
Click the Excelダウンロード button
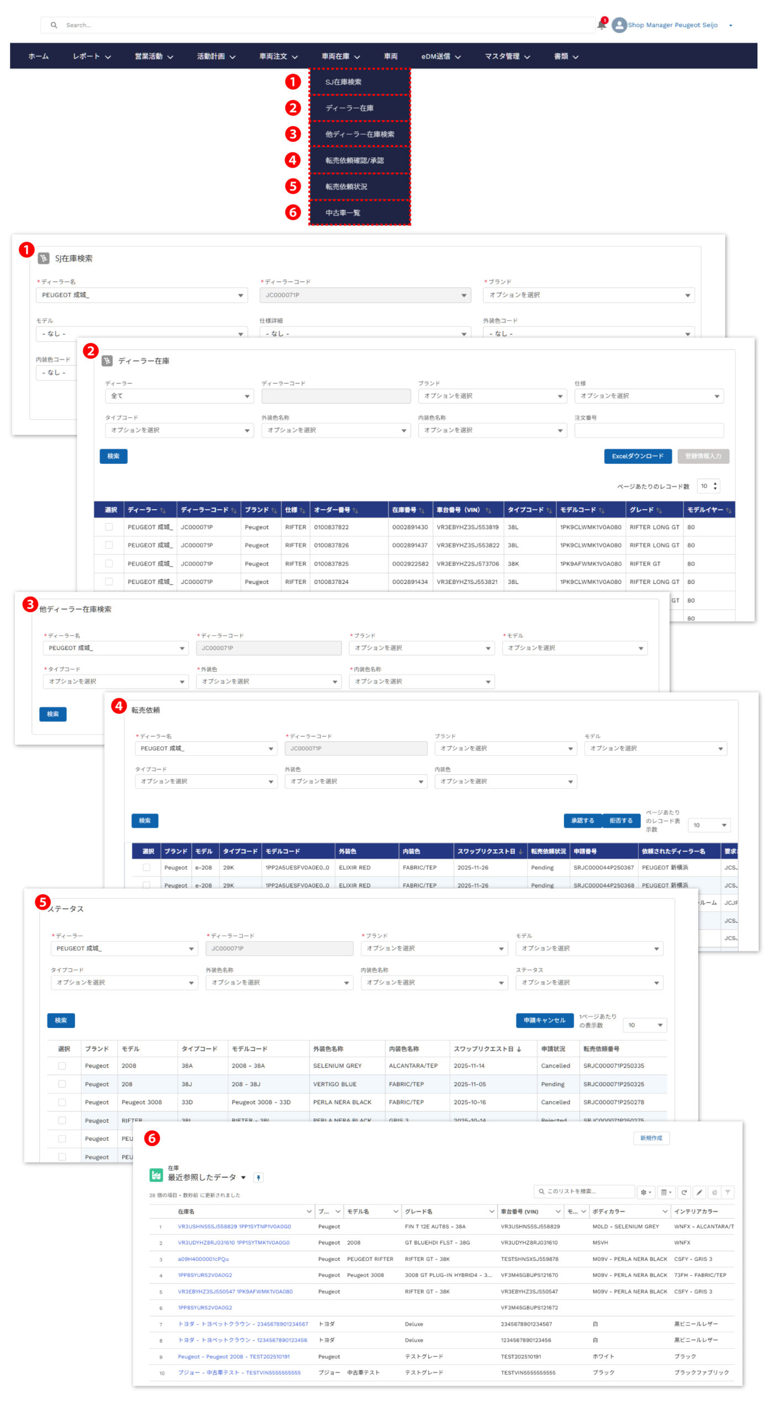point(637,456)
